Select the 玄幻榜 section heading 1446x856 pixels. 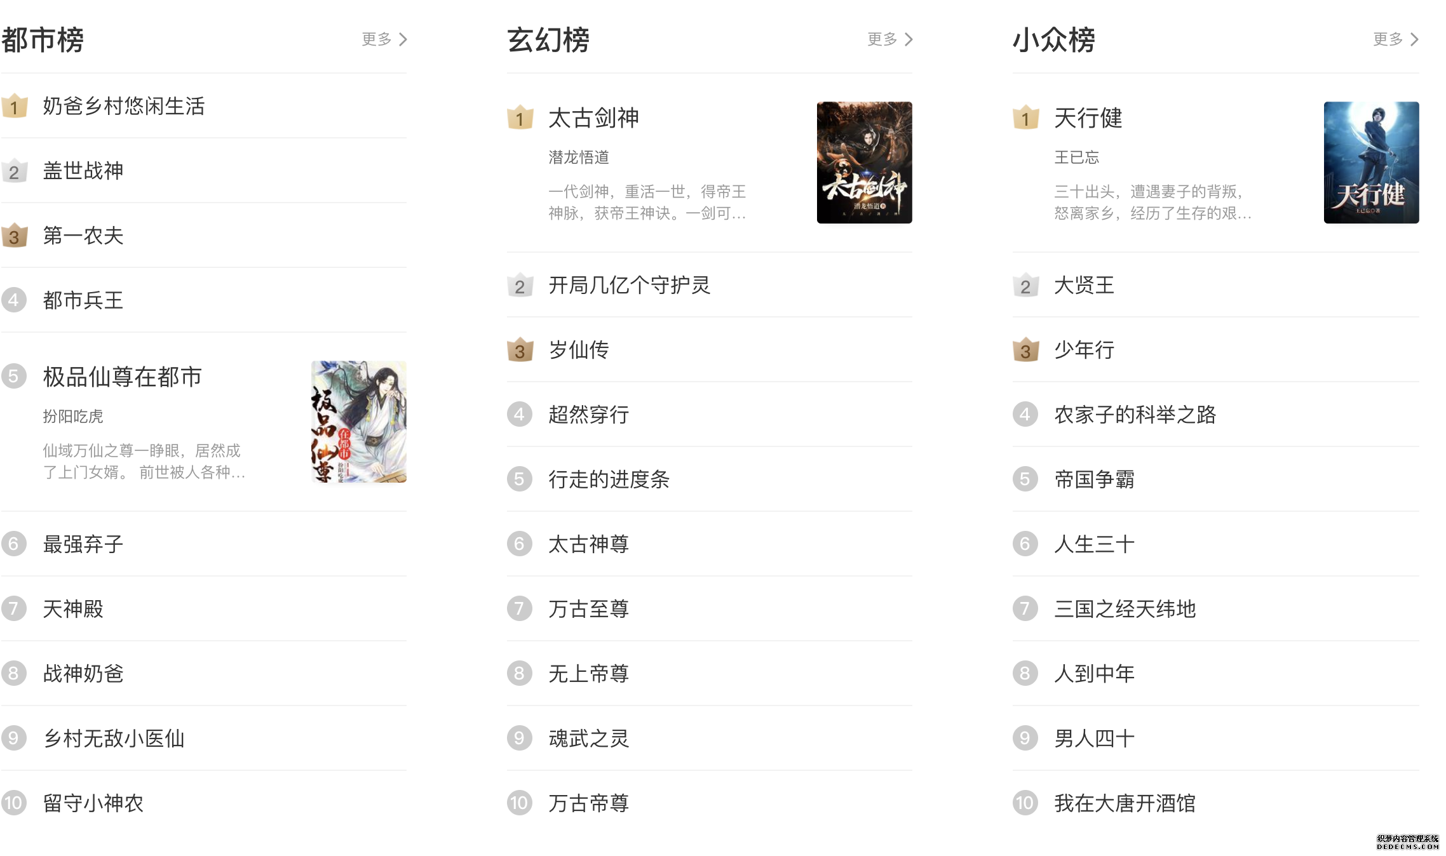[548, 39]
